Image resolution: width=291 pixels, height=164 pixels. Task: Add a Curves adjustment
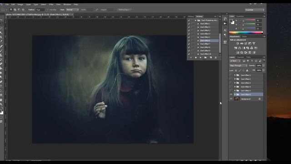pos(246,43)
